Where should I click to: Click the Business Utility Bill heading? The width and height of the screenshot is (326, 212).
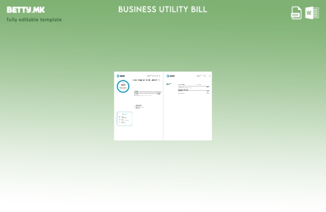click(x=163, y=10)
